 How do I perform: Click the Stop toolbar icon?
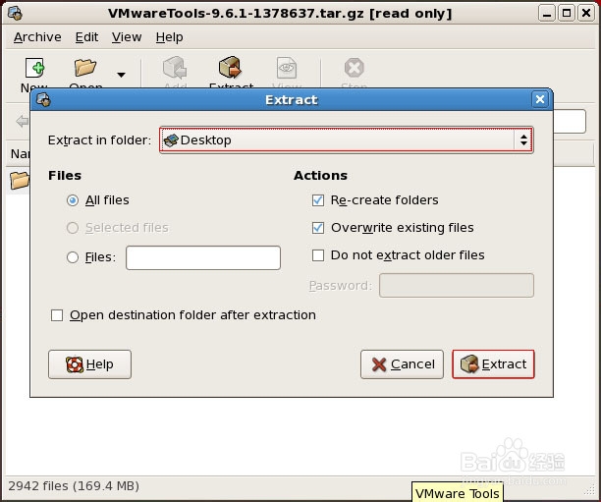pyautogui.click(x=355, y=68)
